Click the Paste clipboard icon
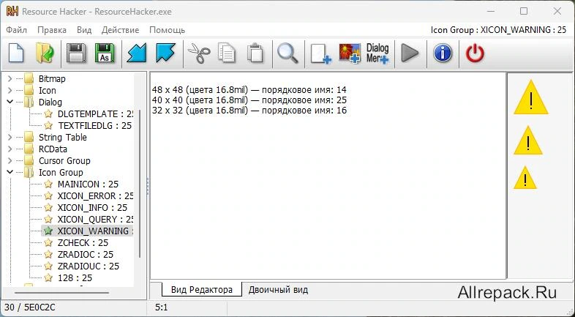575x317 pixels. 255,53
